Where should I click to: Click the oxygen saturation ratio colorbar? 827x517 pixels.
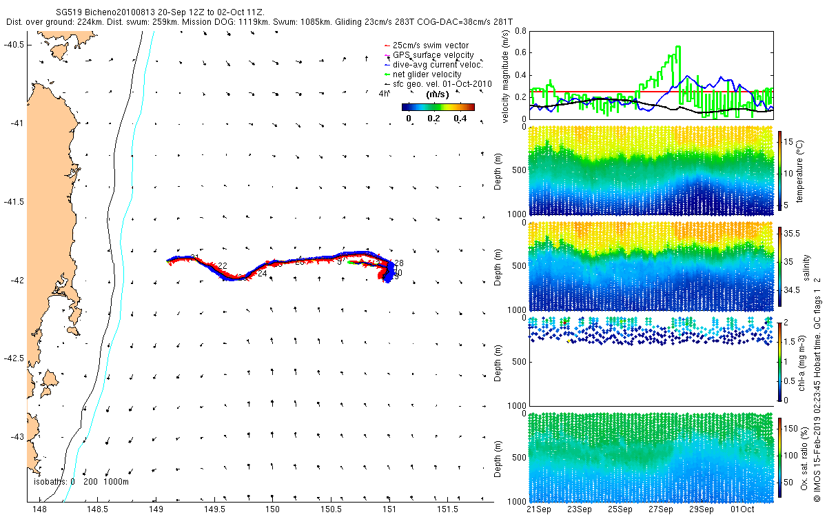(x=779, y=456)
